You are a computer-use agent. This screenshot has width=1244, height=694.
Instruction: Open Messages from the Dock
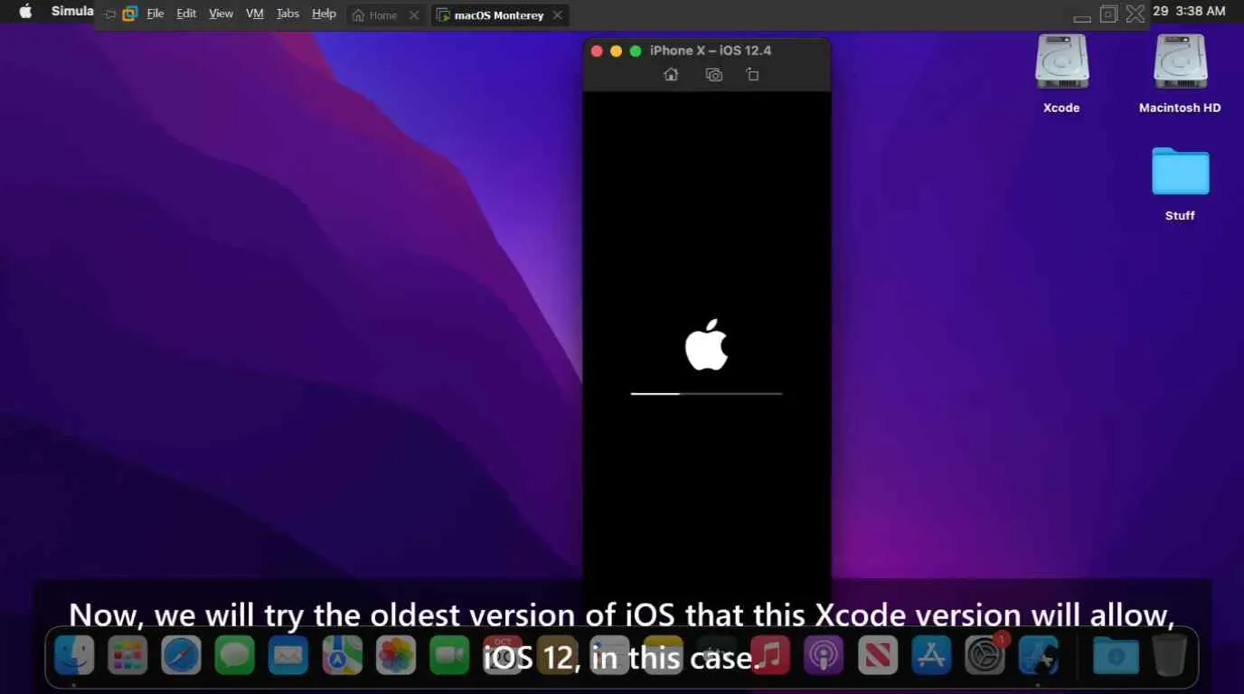point(234,656)
